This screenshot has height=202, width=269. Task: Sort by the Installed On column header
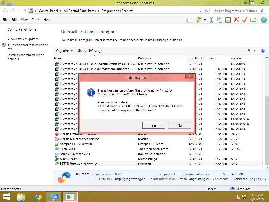[x=197, y=58]
